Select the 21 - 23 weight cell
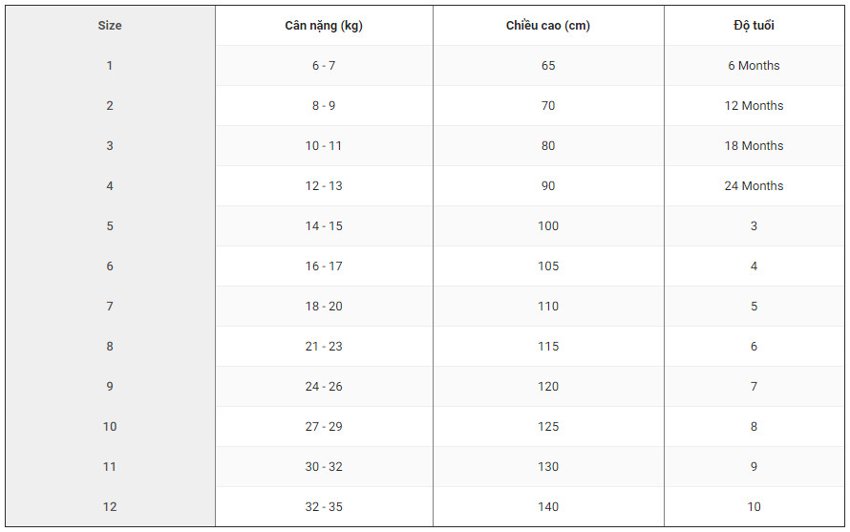This screenshot has height=532, width=850. click(324, 347)
